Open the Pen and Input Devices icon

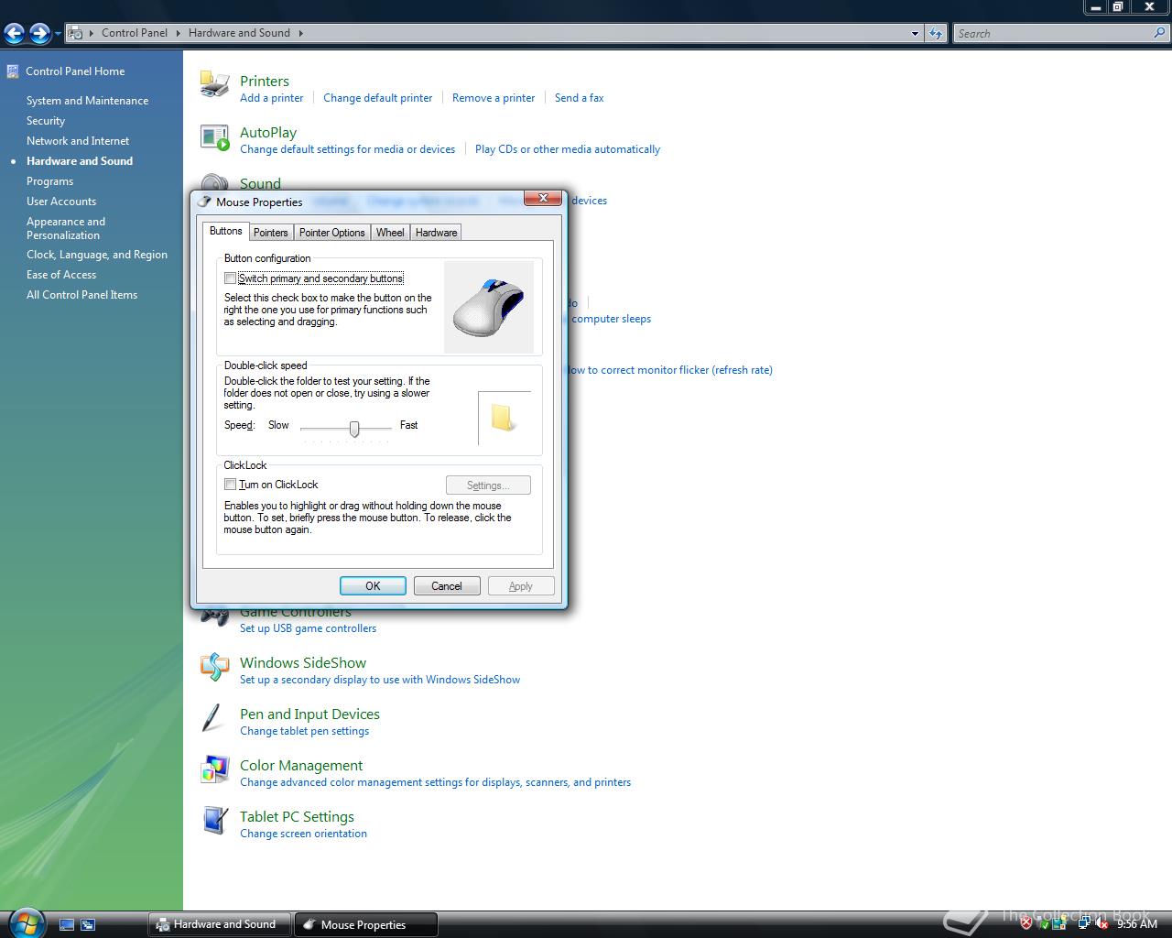coord(212,718)
